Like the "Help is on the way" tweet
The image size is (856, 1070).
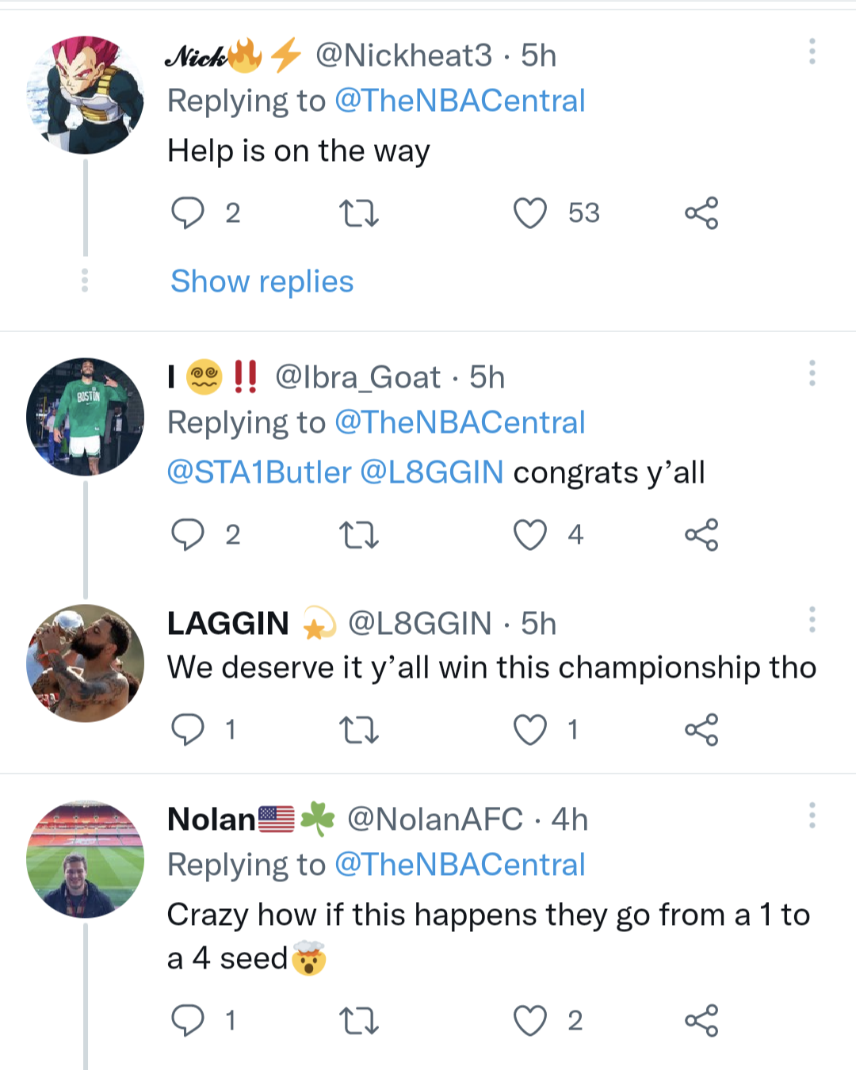pos(530,213)
